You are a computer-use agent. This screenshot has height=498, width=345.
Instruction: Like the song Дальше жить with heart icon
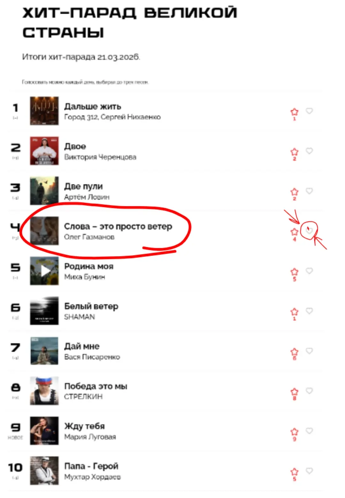coord(309,111)
